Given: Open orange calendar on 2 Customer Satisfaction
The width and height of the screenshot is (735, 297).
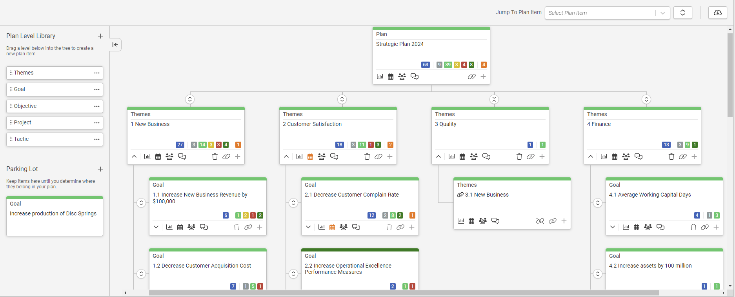Looking at the screenshot, I should [310, 157].
